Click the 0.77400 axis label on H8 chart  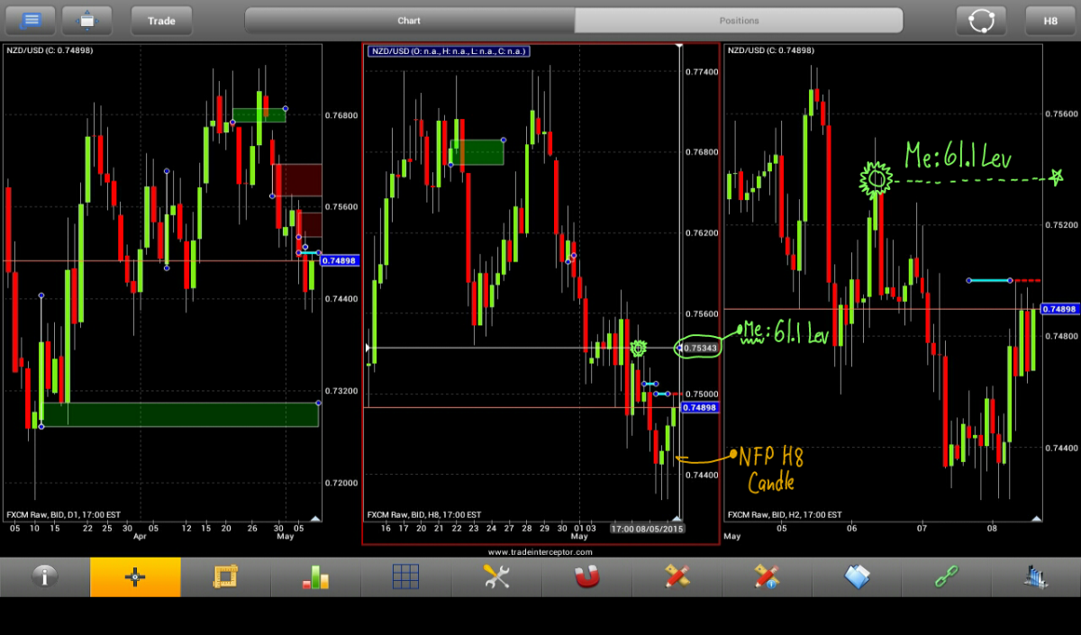703,71
